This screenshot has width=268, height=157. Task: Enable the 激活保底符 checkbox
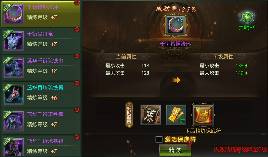pos(159,139)
